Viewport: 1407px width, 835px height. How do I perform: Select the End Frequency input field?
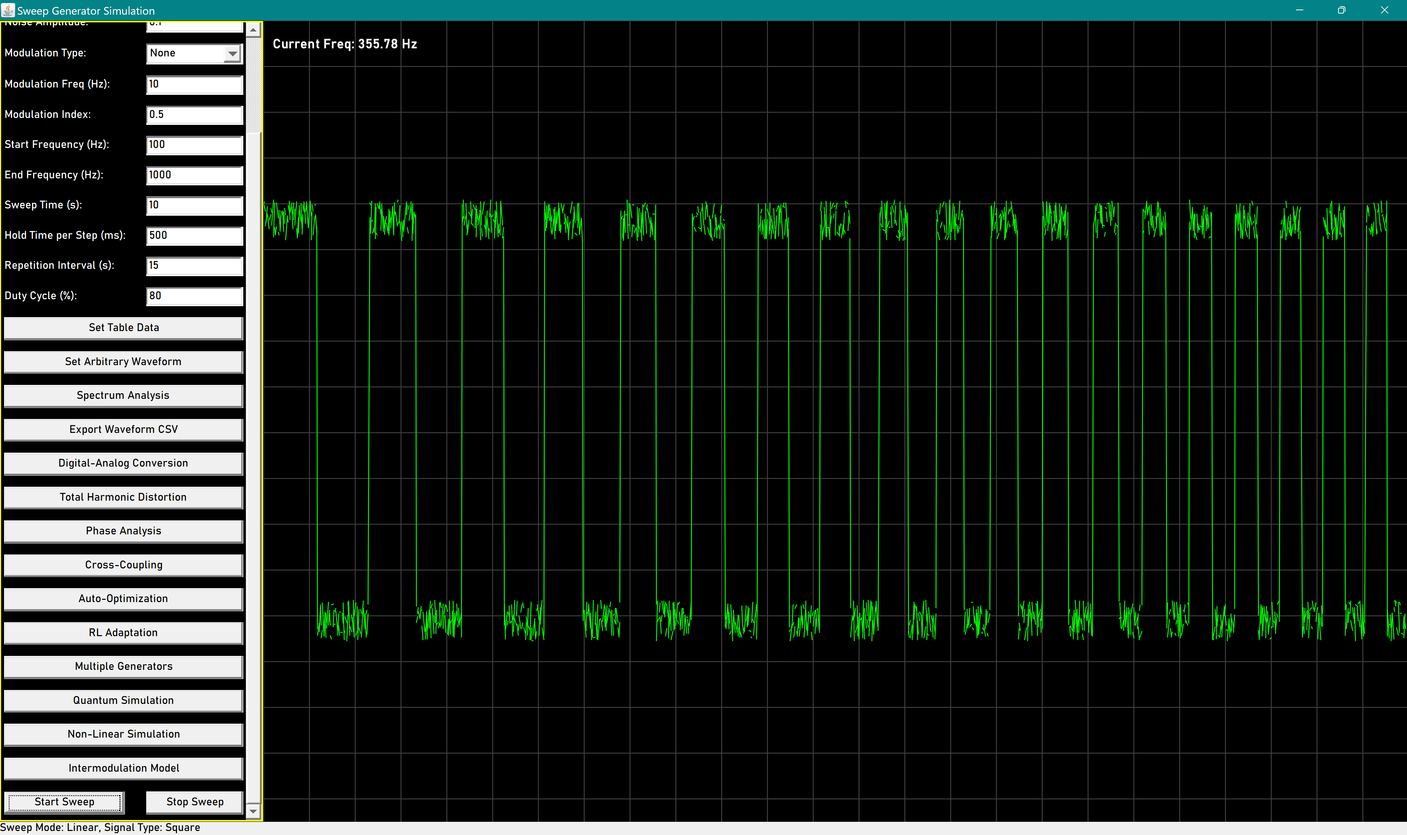point(194,175)
